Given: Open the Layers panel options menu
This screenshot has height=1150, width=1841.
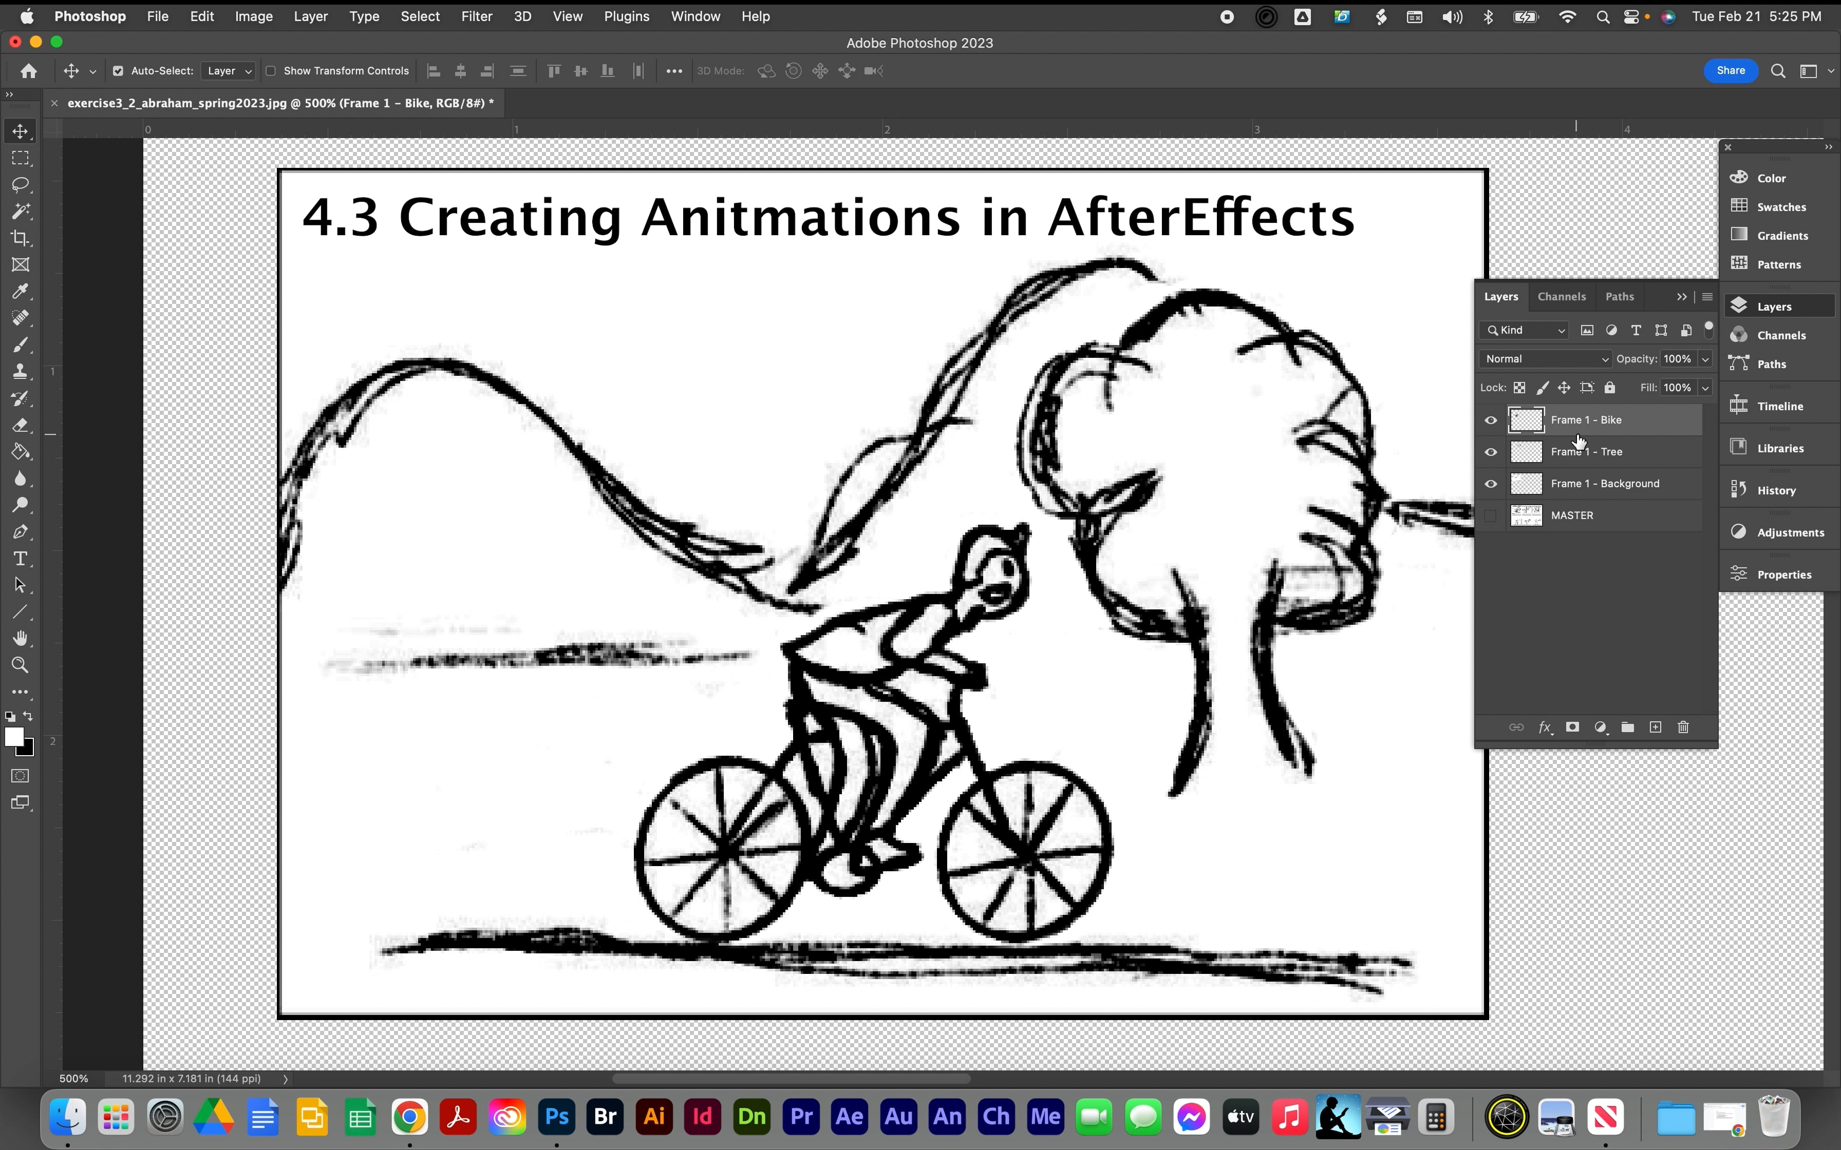Looking at the screenshot, I should pyautogui.click(x=1707, y=297).
